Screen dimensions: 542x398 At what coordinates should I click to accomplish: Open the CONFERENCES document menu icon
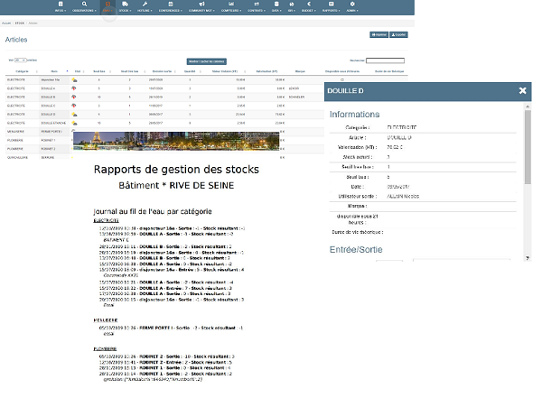tap(171, 5)
